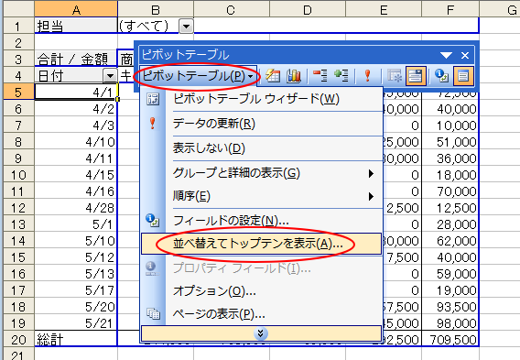
Task: Select column A header
Action: click(x=76, y=8)
